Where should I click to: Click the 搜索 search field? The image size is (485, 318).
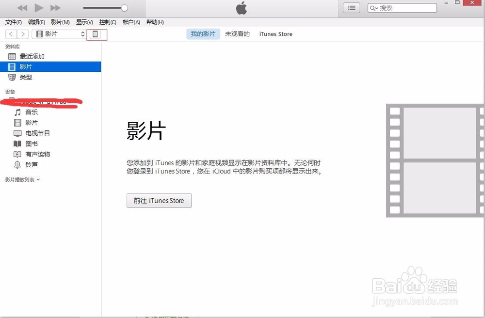[402, 8]
